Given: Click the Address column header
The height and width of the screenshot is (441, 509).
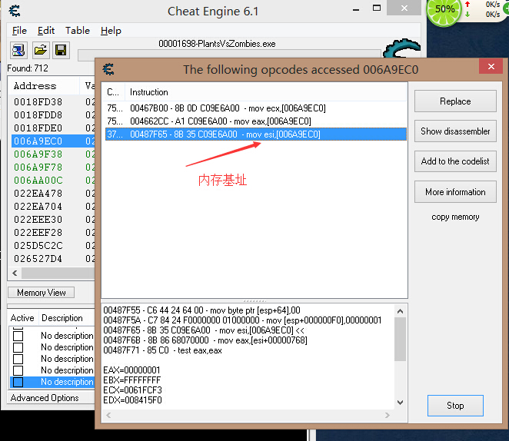Looking at the screenshot, I should coord(35,86).
